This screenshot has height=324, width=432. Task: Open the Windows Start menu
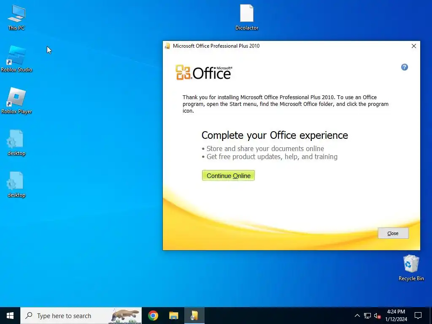[x=10, y=316]
